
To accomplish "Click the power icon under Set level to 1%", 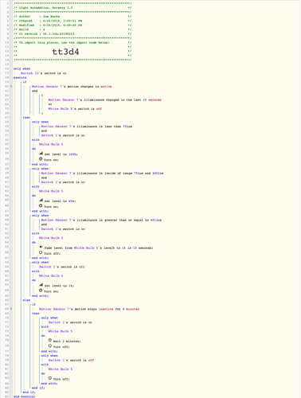I will pyautogui.click(x=41, y=291).
